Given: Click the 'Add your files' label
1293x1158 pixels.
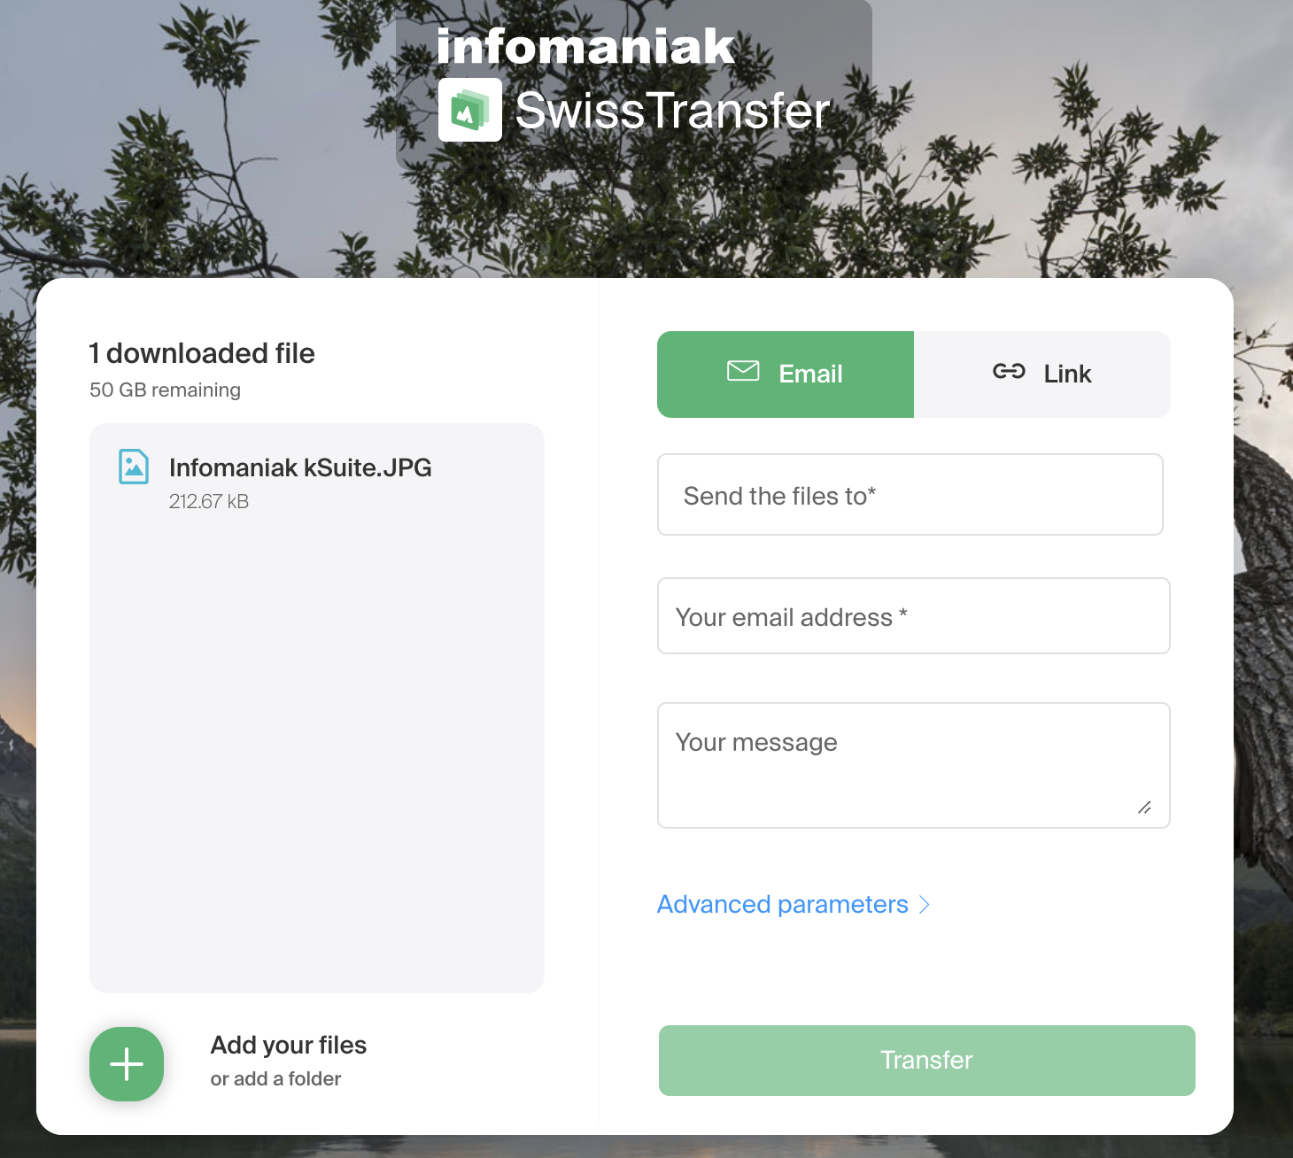Looking at the screenshot, I should [289, 1046].
